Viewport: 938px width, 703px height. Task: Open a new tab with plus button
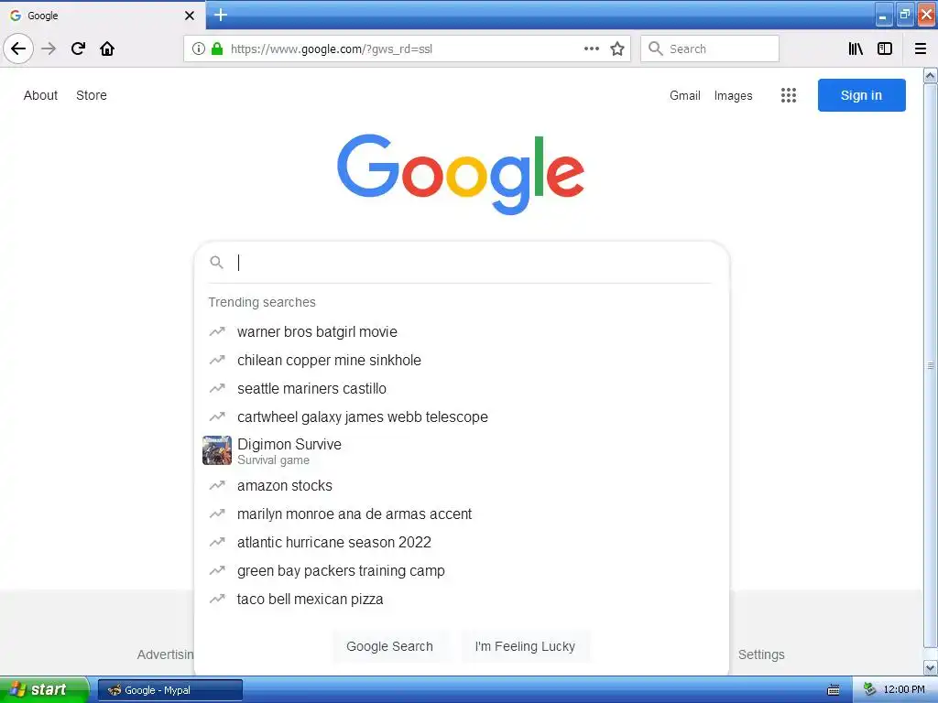point(221,15)
